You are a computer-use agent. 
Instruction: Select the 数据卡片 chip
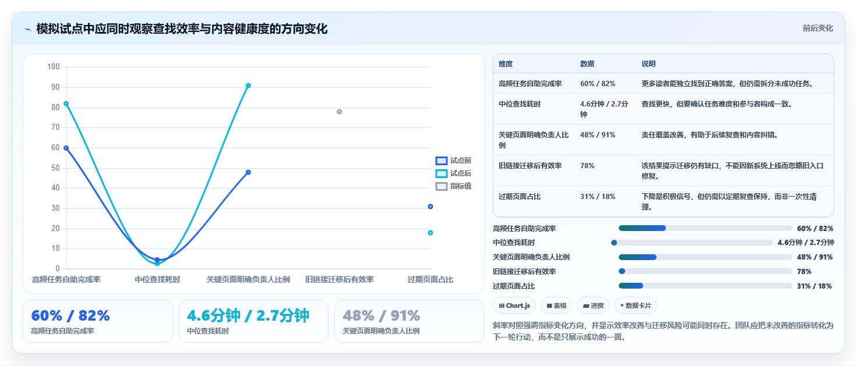636,305
